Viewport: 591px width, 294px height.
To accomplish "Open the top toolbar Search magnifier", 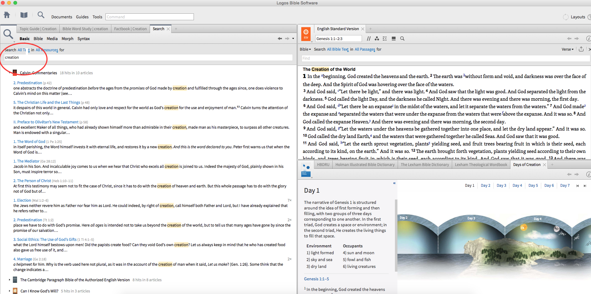I will click(41, 15).
